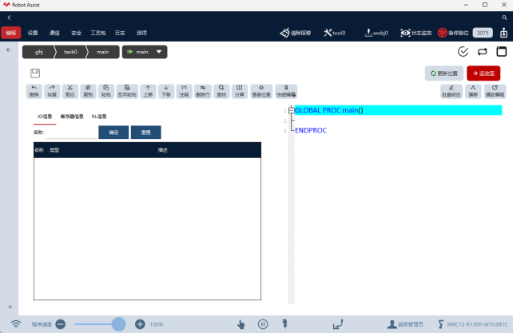
Task: Click the 重置 reset button
Action: (146, 132)
